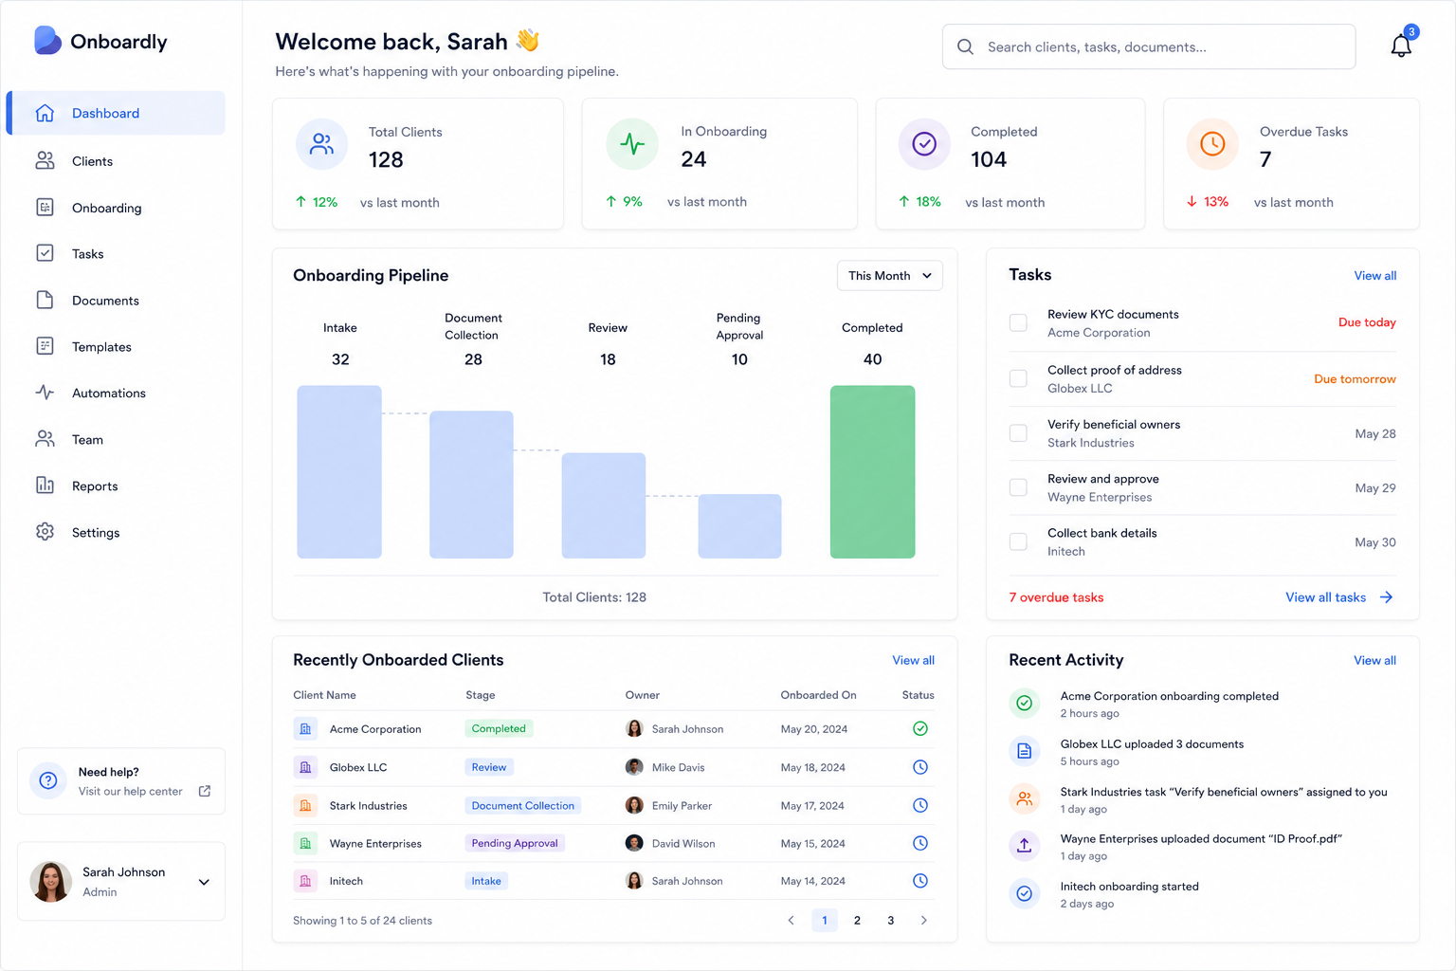This screenshot has height=971, width=1456.
Task: Go to page 2 of clients
Action: pyautogui.click(x=857, y=921)
